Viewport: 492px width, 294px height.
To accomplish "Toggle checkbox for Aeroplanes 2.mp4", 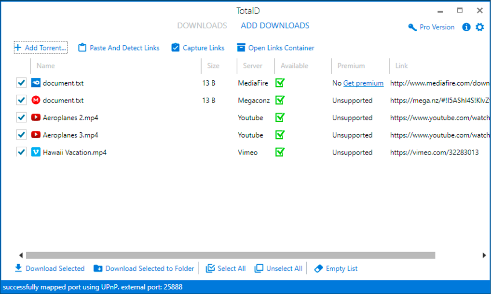I will pyautogui.click(x=21, y=117).
